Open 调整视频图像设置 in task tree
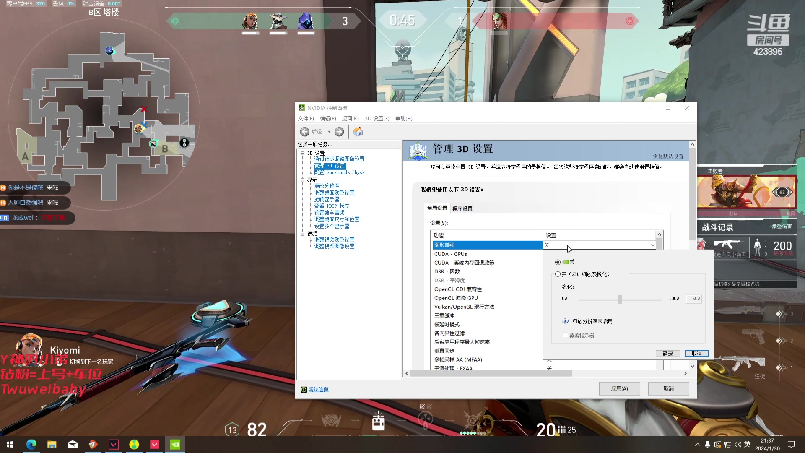The width and height of the screenshot is (805, 453). [334, 247]
